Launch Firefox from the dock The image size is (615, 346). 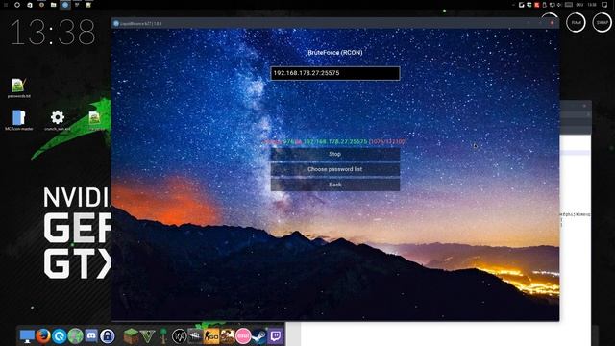43,336
